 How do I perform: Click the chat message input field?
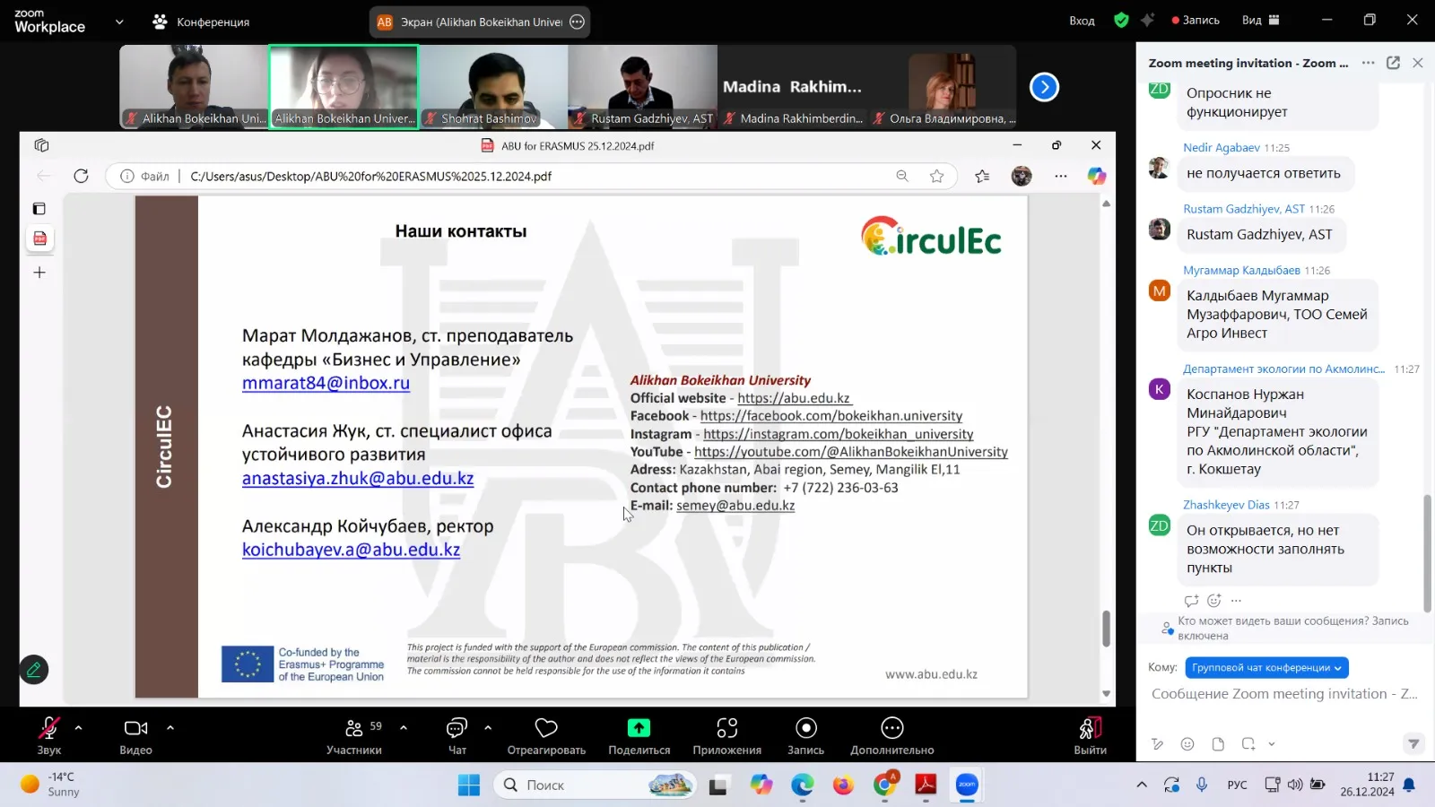coord(1283,694)
